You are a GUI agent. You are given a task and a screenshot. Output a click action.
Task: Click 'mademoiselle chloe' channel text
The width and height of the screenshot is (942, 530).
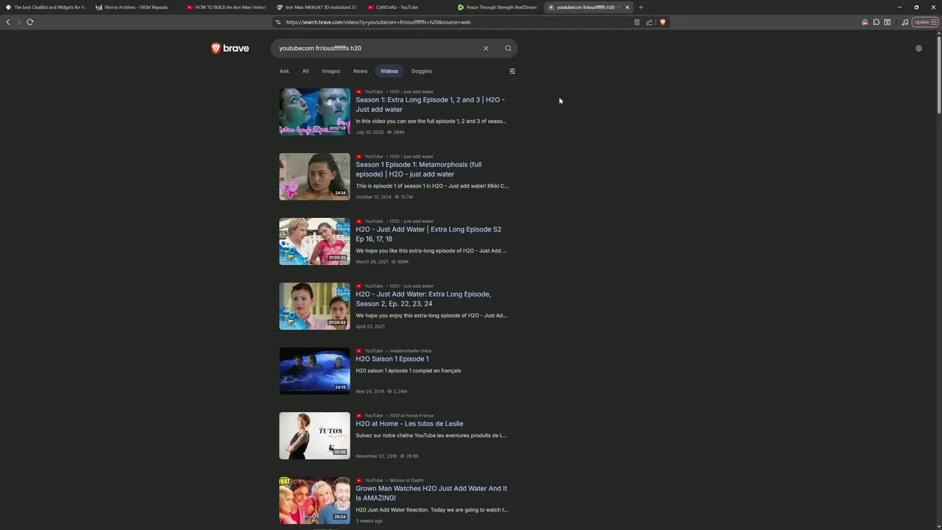(411, 351)
